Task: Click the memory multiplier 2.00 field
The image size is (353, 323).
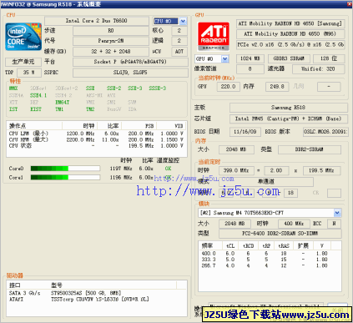Action: point(276,170)
